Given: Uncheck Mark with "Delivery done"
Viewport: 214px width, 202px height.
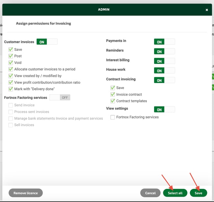Looking at the screenshot, I should (x=11, y=89).
